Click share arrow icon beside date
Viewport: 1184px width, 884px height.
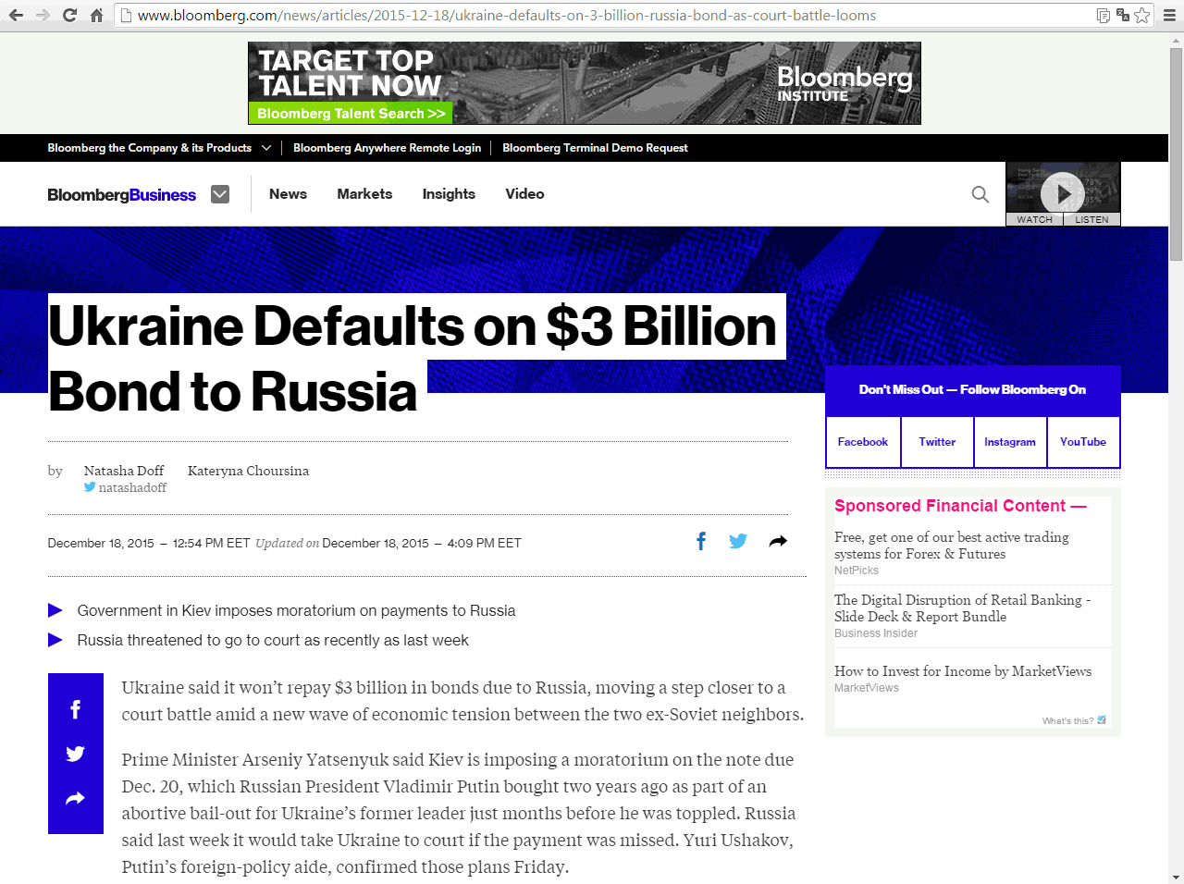[778, 542]
